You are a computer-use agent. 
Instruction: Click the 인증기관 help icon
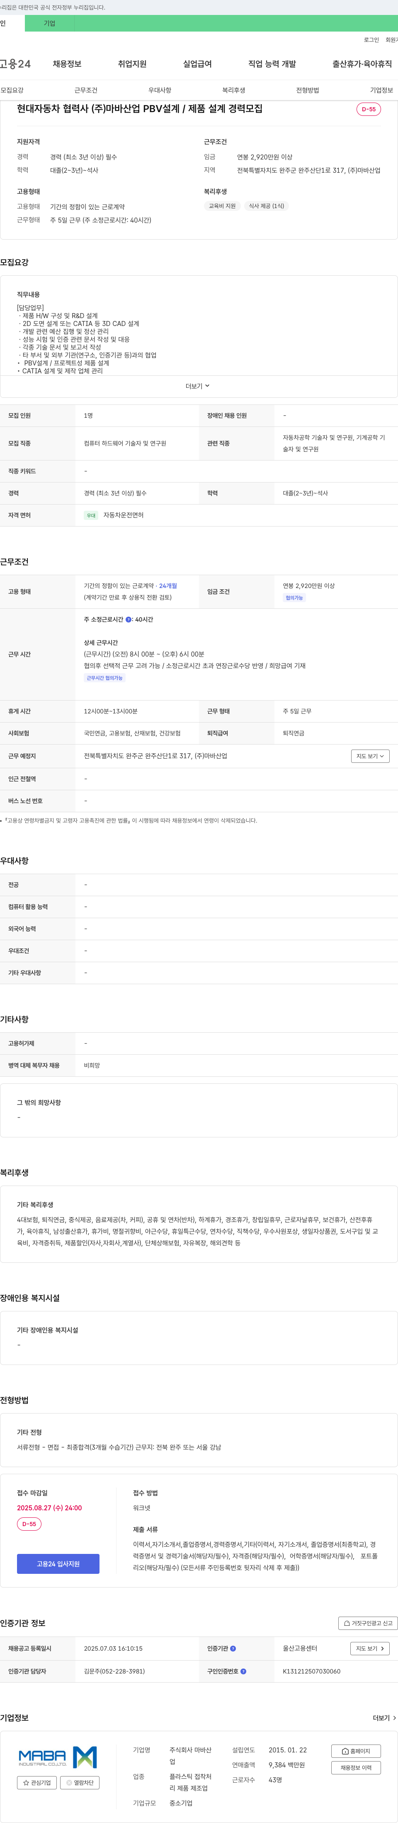233,1648
